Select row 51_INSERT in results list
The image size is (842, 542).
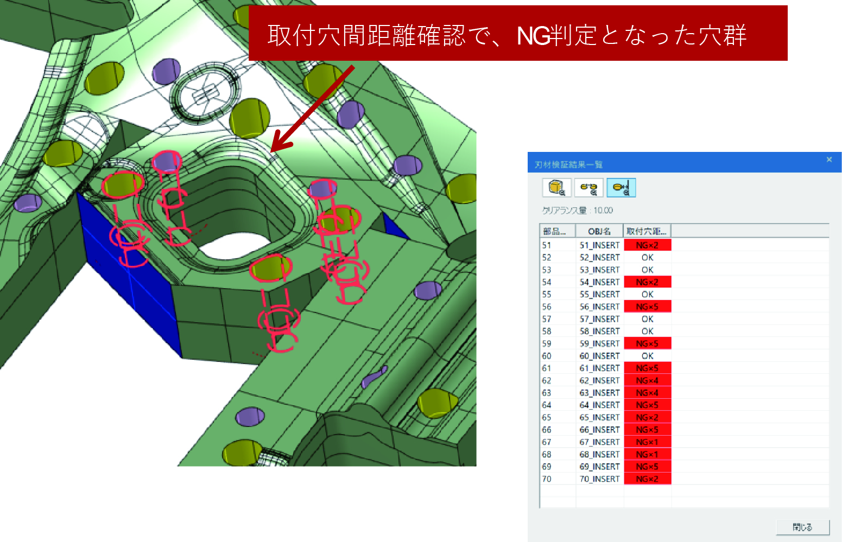[x=599, y=245]
